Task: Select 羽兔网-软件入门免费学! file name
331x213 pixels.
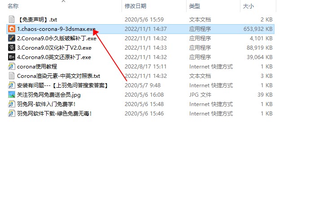Action: point(46,104)
